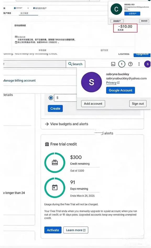Click the purple S account avatar
Image resolution: width=151 pixels, height=248 pixels.
[x=147, y=64]
